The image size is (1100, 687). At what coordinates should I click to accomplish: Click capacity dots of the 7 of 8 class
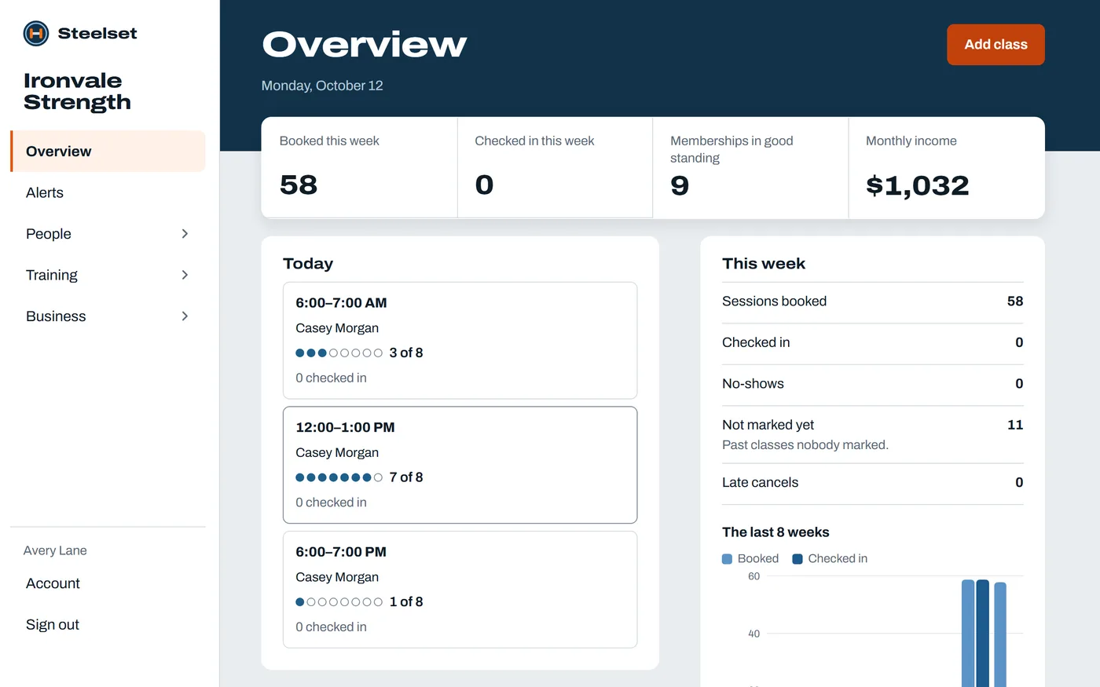pyautogui.click(x=339, y=477)
